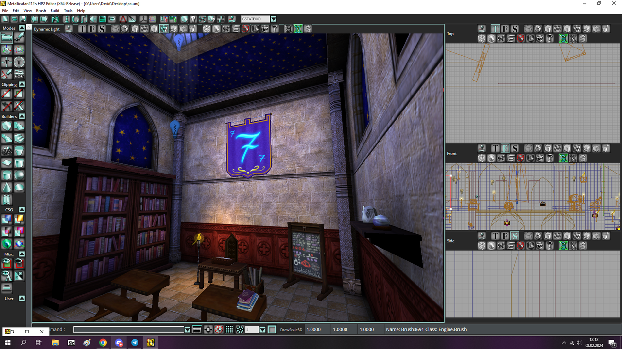Open the Help menu
The width and height of the screenshot is (622, 349).
click(x=81, y=10)
